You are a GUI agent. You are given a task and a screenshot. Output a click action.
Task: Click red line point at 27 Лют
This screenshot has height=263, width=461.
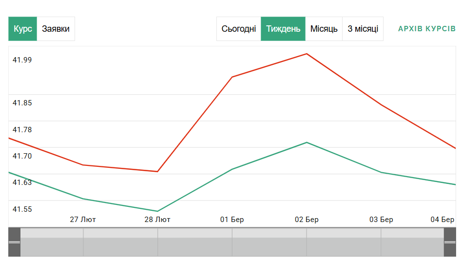coord(83,165)
